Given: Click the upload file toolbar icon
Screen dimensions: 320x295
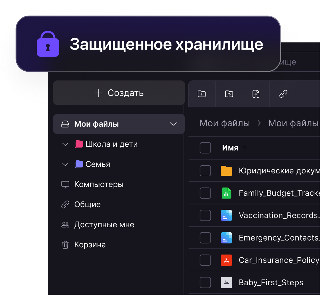Looking at the screenshot, I should tap(256, 94).
